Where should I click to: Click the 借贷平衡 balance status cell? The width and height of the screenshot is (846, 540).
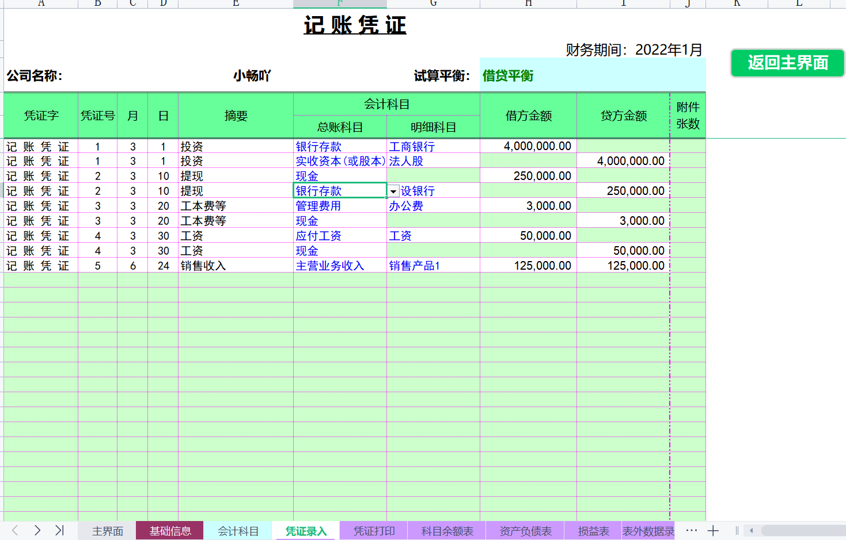tap(507, 75)
